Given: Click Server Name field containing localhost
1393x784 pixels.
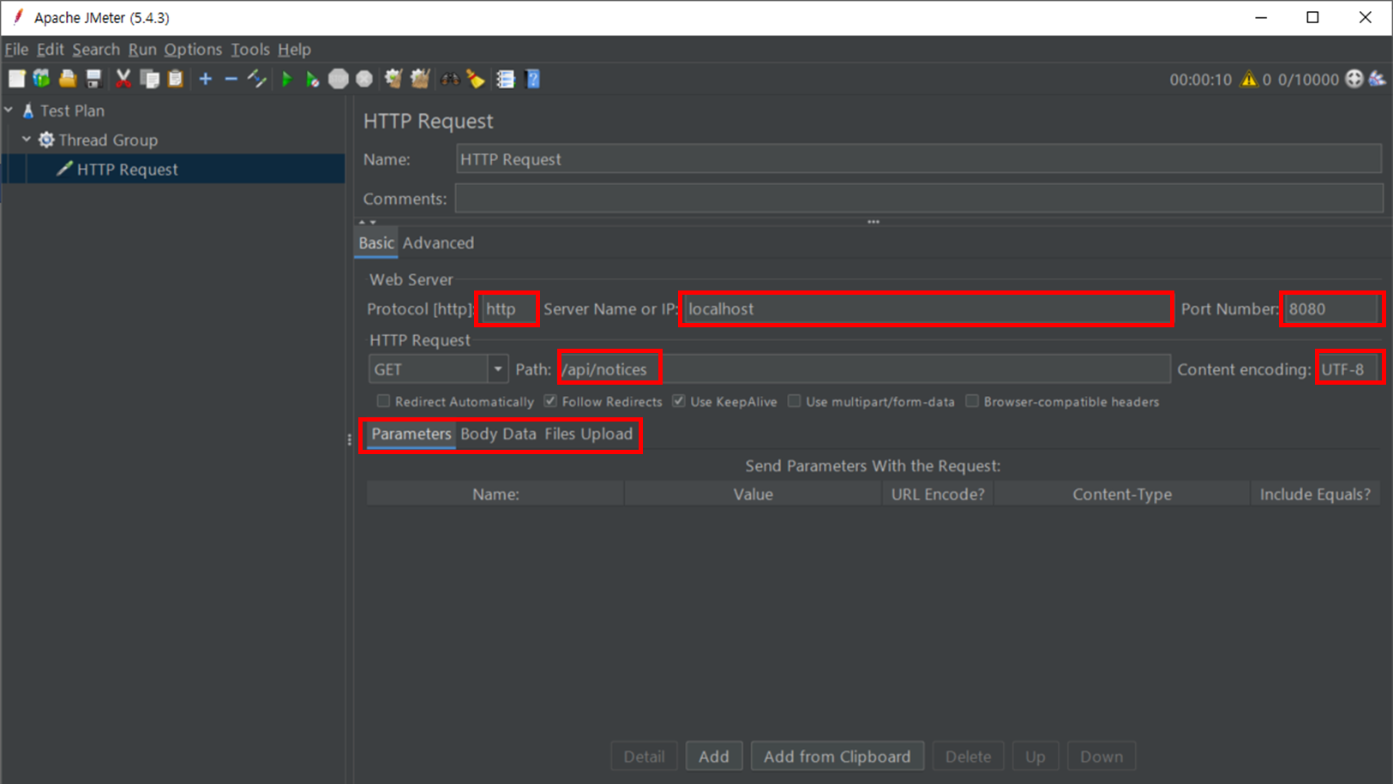Looking at the screenshot, I should click(926, 309).
